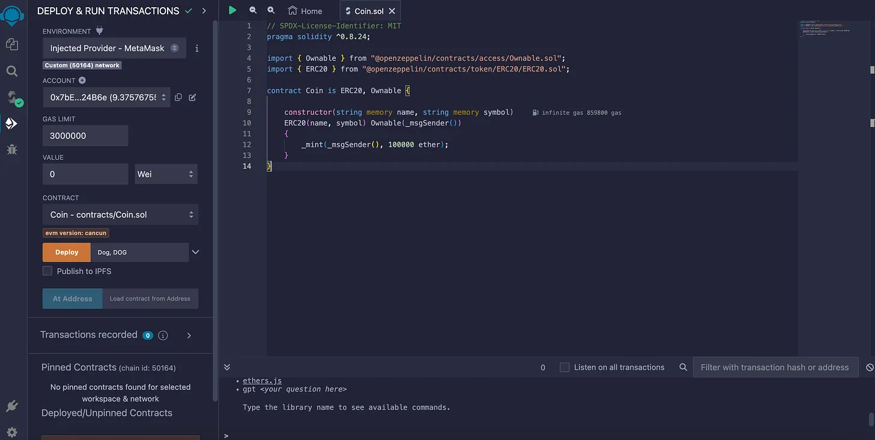875x440 pixels.
Task: Click the SPDX-License-Identifier comment line
Action: (334, 26)
